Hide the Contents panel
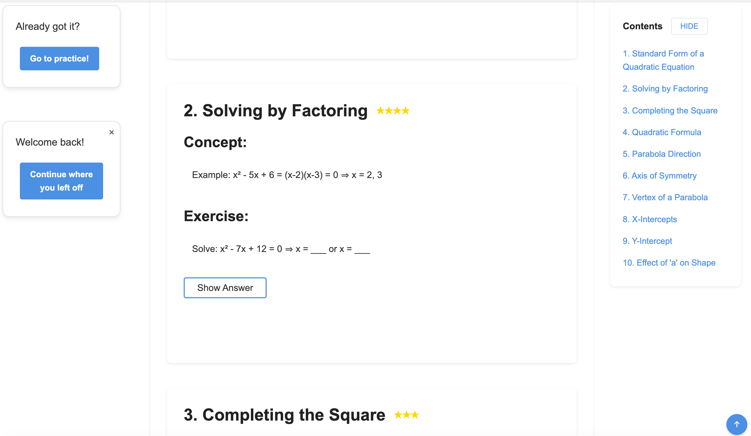751x436 pixels. [x=689, y=26]
